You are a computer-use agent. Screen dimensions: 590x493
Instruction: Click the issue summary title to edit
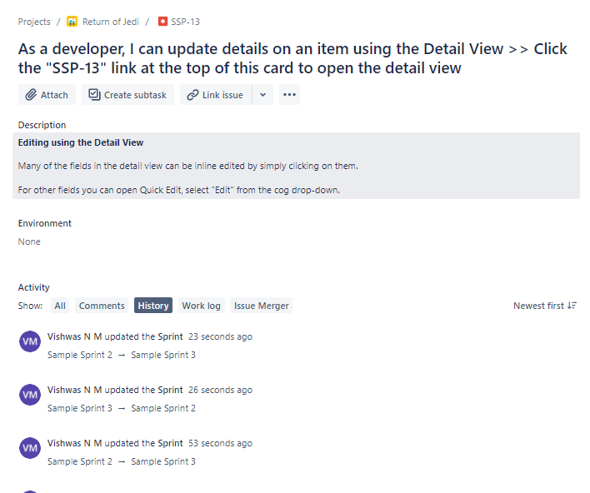click(x=292, y=58)
